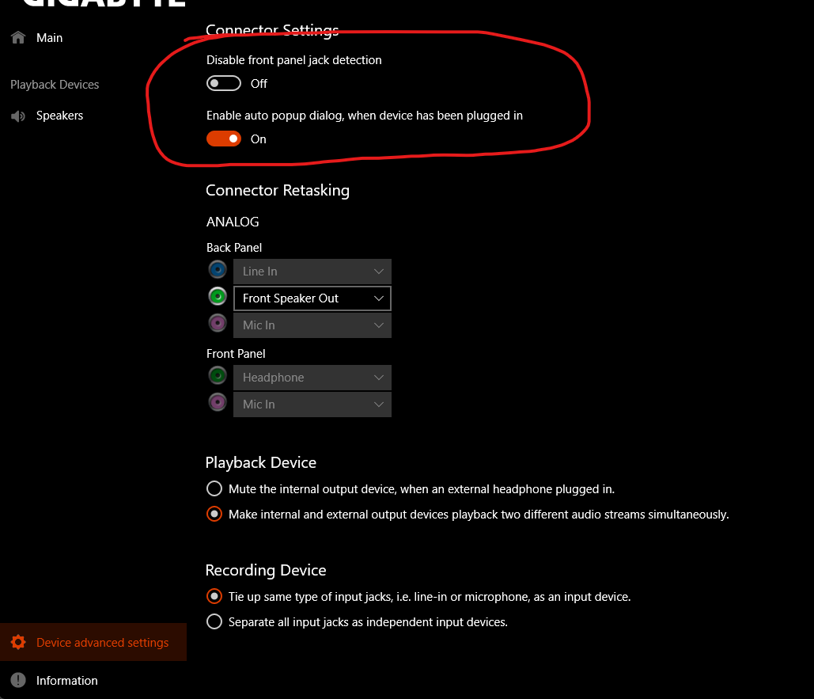Click the Back Panel label
Image resolution: width=814 pixels, height=699 pixels.
tap(234, 248)
